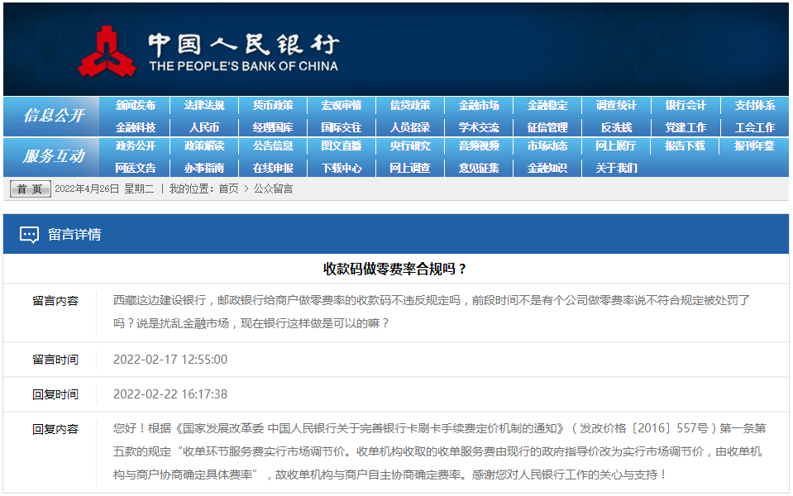Viewport: 793px width, 496px height.
Task: Open 公告信息 page
Action: [x=273, y=145]
